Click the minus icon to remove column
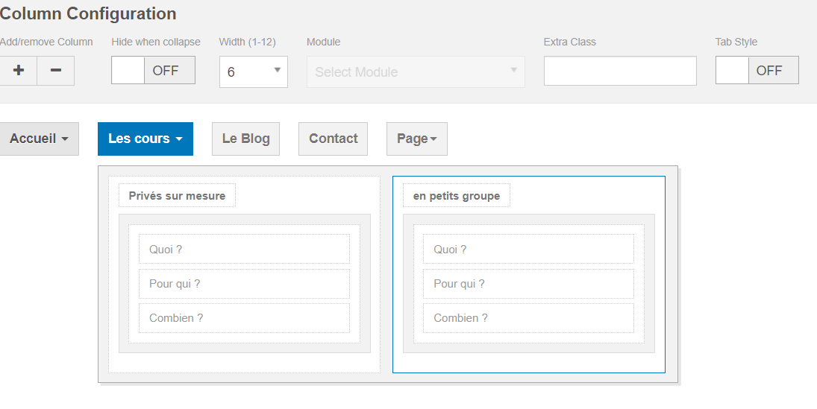 [x=56, y=71]
